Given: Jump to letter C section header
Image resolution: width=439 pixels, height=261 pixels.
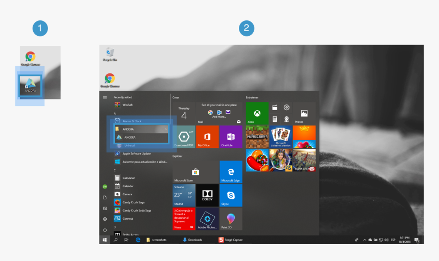Looking at the screenshot, I should 115,170.
